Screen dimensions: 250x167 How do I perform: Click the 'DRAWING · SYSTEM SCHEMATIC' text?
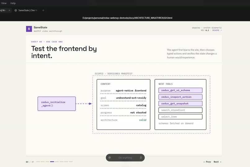pos(207,28)
